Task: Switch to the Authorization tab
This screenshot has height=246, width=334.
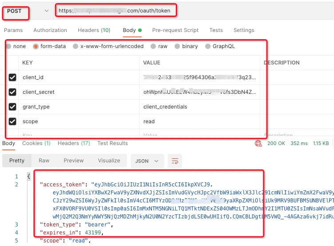Action: point(50,30)
